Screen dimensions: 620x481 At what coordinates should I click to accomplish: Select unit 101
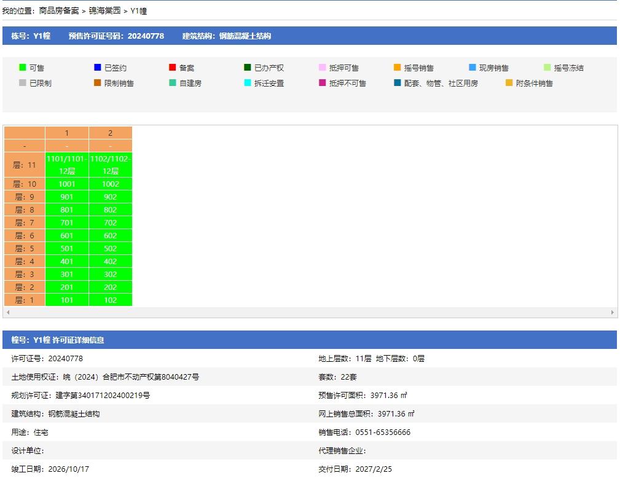67,300
